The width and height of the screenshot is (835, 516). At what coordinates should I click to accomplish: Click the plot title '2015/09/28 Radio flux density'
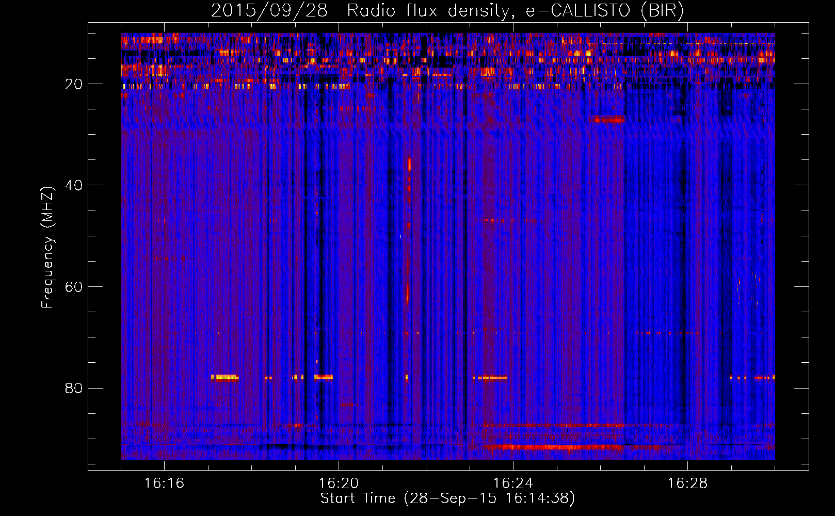[447, 11]
